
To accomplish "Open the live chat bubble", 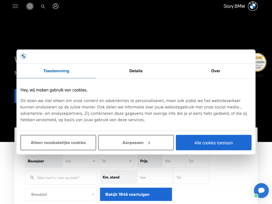I will click(261, 190).
